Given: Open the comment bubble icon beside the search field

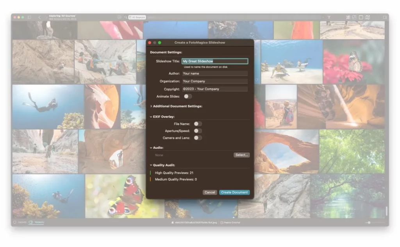Looking at the screenshot, I should [119, 17].
